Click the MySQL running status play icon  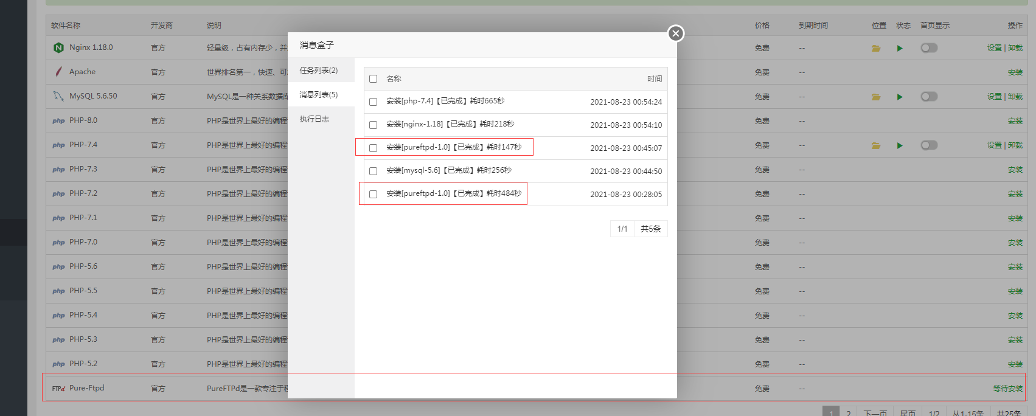pyautogui.click(x=900, y=97)
